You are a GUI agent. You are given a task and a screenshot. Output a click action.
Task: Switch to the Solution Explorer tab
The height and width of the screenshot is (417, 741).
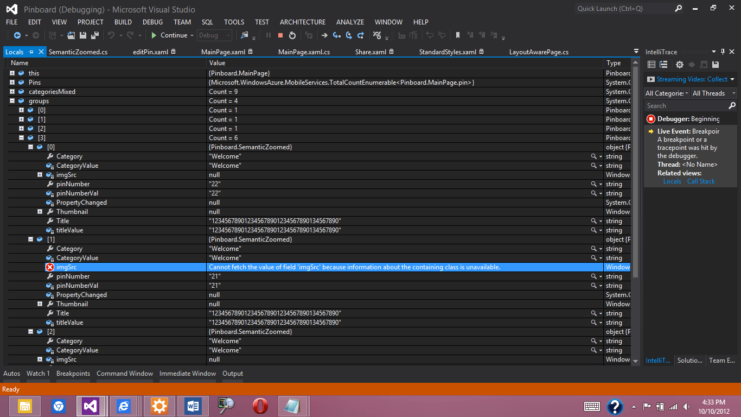690,361
